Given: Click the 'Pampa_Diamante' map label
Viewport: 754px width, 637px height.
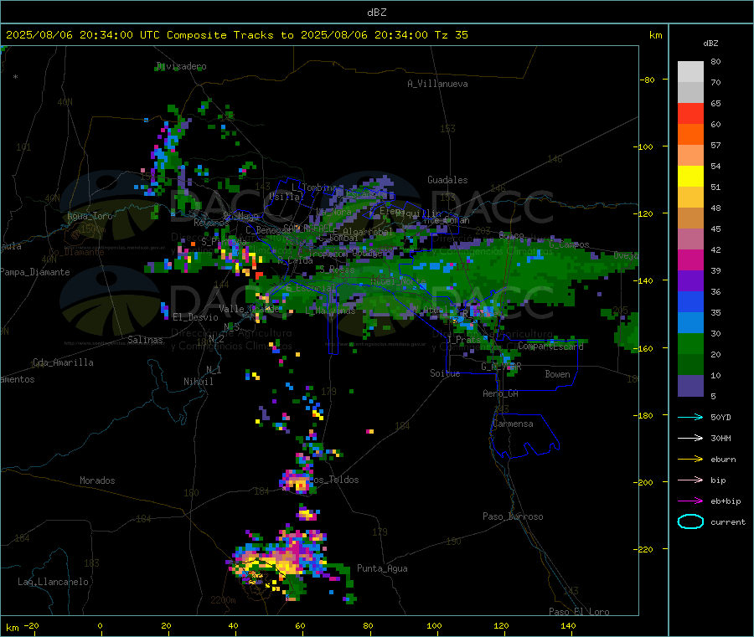Looking at the screenshot, I should point(35,272).
